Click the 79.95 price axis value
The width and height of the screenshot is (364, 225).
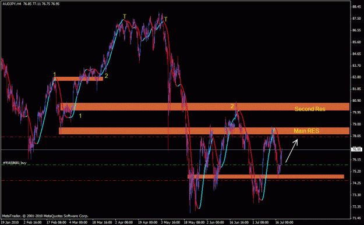[356, 112]
